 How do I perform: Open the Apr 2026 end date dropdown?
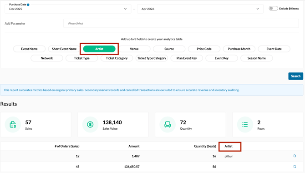[x=200, y=9]
